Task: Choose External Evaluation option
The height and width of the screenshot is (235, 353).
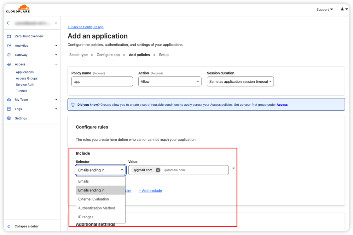Action: pyautogui.click(x=101, y=199)
